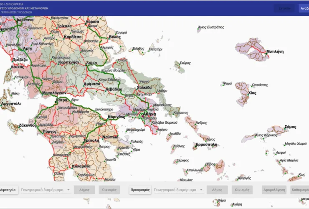The width and height of the screenshot is (309, 209).
Task: Click the Ζάκυνθος label
Action: (x=28, y=125)
